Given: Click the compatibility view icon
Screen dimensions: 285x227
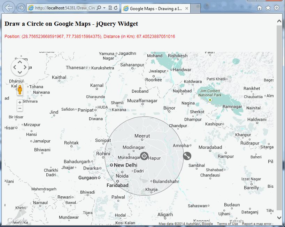Looking at the screenshot, I should click(x=110, y=8).
